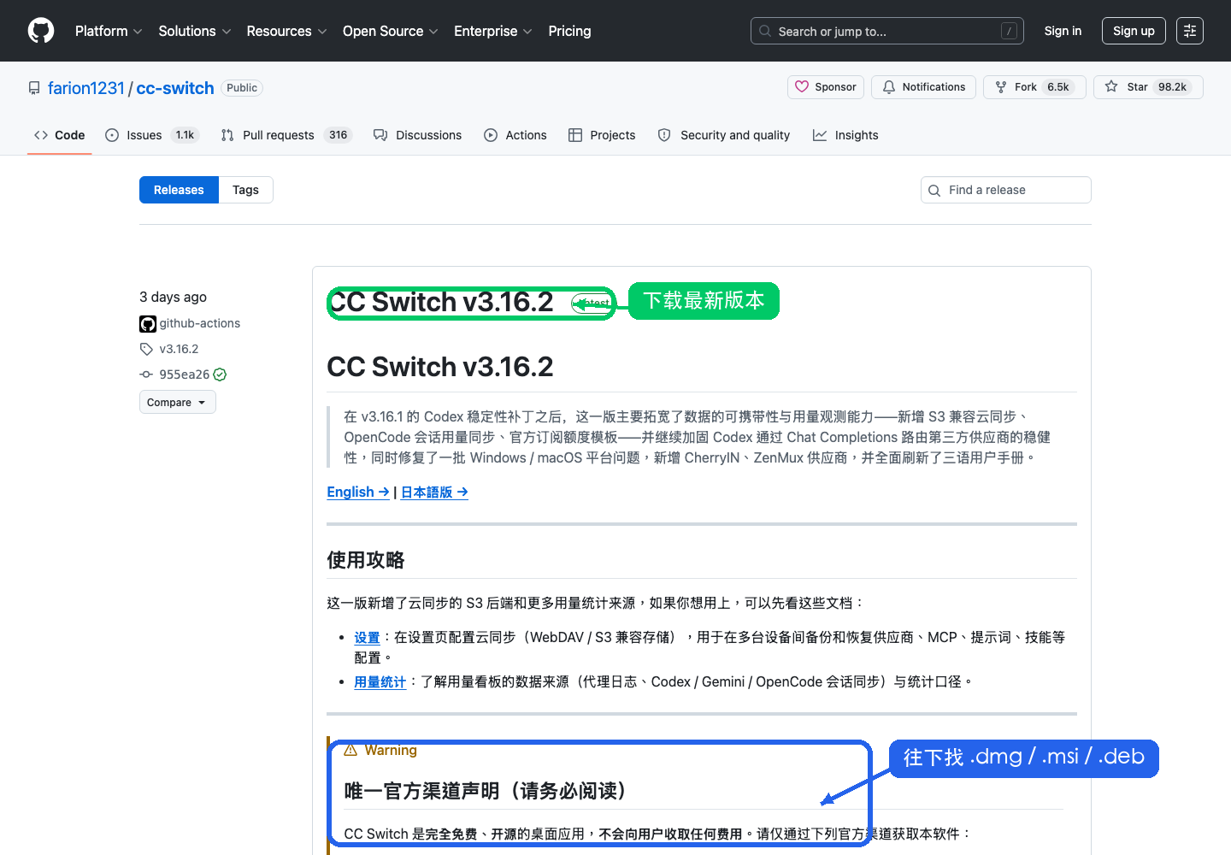Open the appearance settings icon button
The height and width of the screenshot is (855, 1231).
click(x=1190, y=31)
